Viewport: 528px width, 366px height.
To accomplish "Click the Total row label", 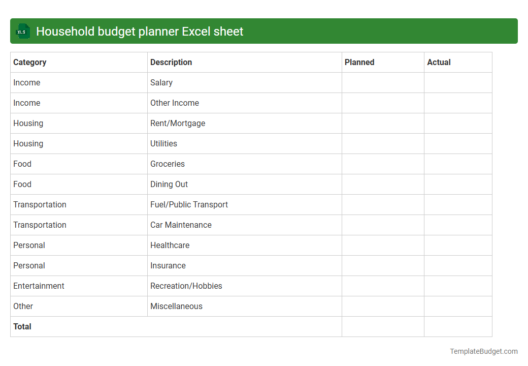I will tap(22, 326).
